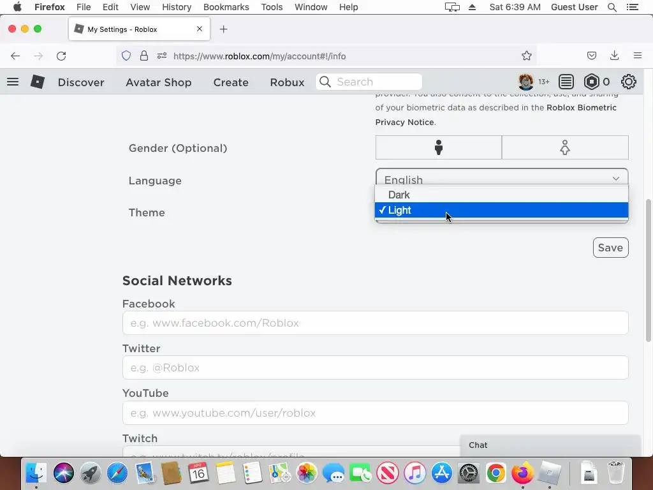Reload the page in Firefox

(x=61, y=56)
